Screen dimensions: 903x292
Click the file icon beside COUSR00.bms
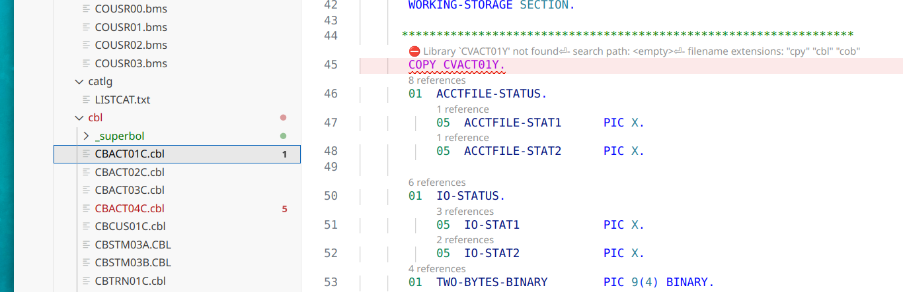(87, 9)
